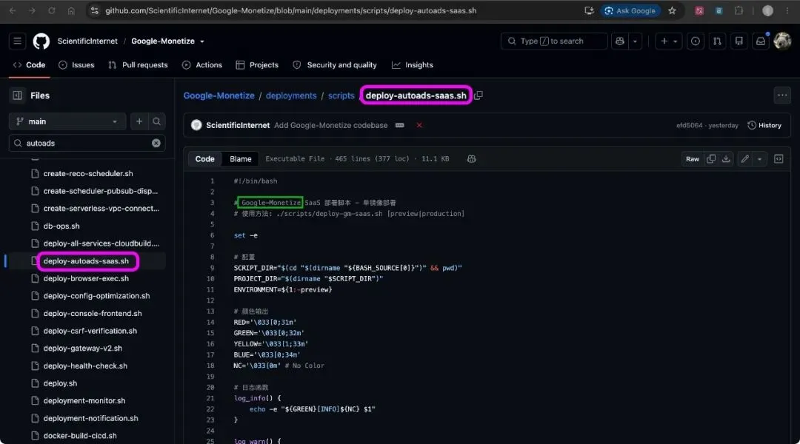Open deploy-health-check.sh file
This screenshot has height=444, width=800.
(x=85, y=366)
